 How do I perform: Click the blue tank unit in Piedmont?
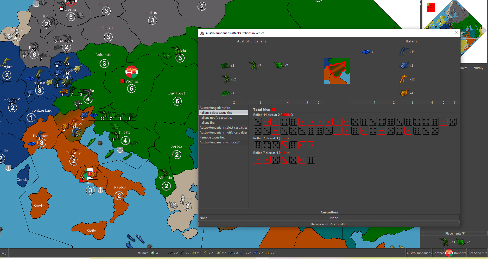click(32, 143)
